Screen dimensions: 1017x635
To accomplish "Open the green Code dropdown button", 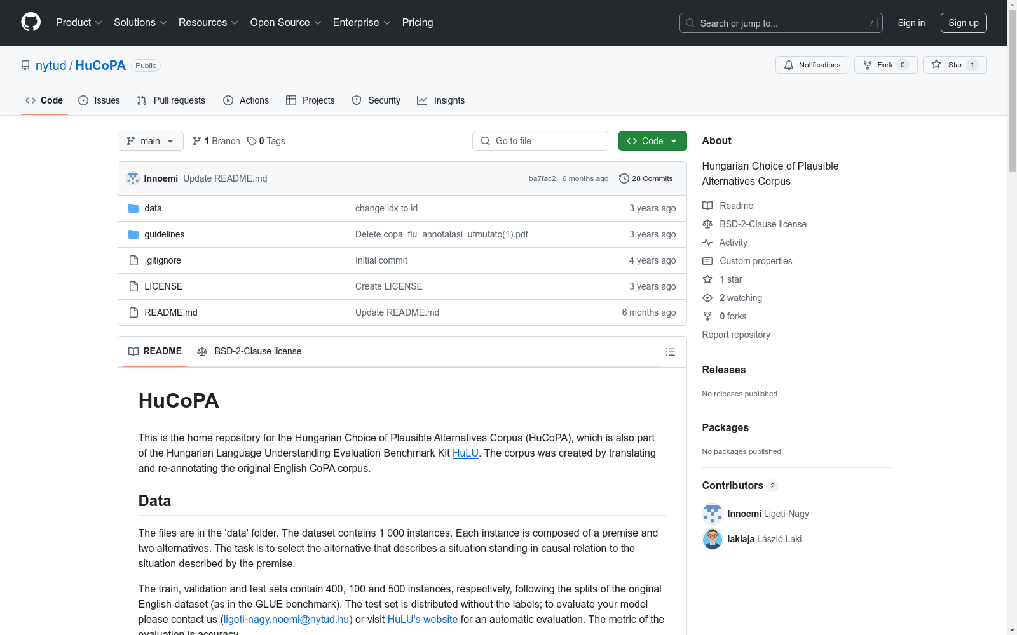I will pyautogui.click(x=652, y=141).
